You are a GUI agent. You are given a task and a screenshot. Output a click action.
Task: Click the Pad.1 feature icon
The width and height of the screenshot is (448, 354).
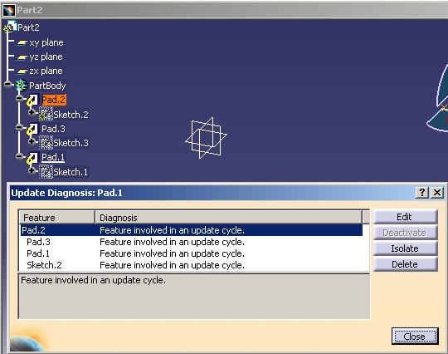[x=32, y=158]
